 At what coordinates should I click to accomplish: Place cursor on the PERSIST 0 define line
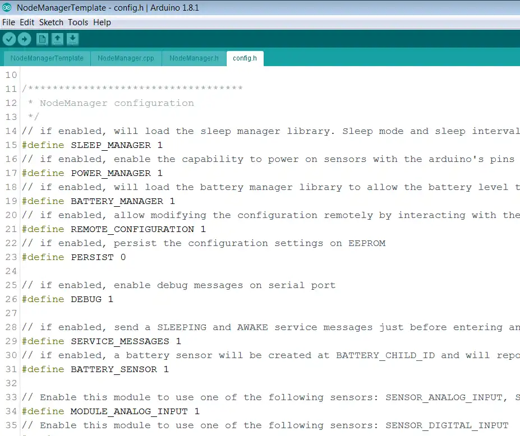click(x=74, y=257)
